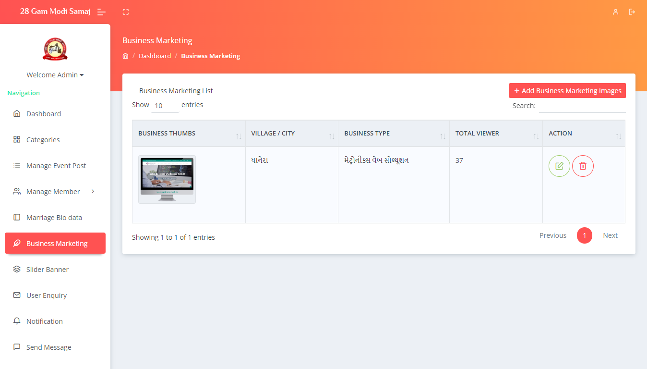The height and width of the screenshot is (369, 647).
Task: Open the Welcome Admin dropdown
Action: click(55, 75)
